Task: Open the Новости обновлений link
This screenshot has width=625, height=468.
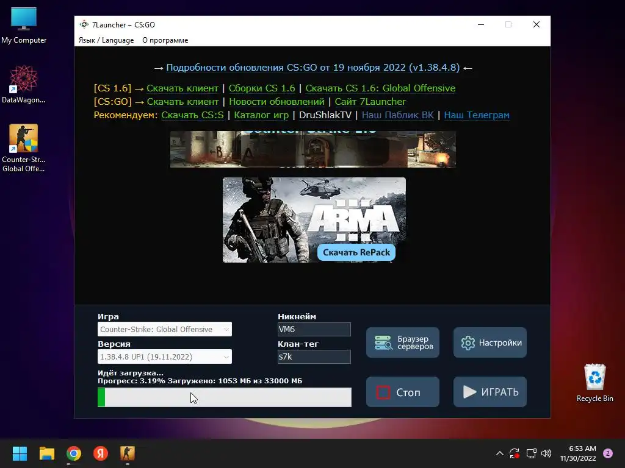Action: coord(276,102)
